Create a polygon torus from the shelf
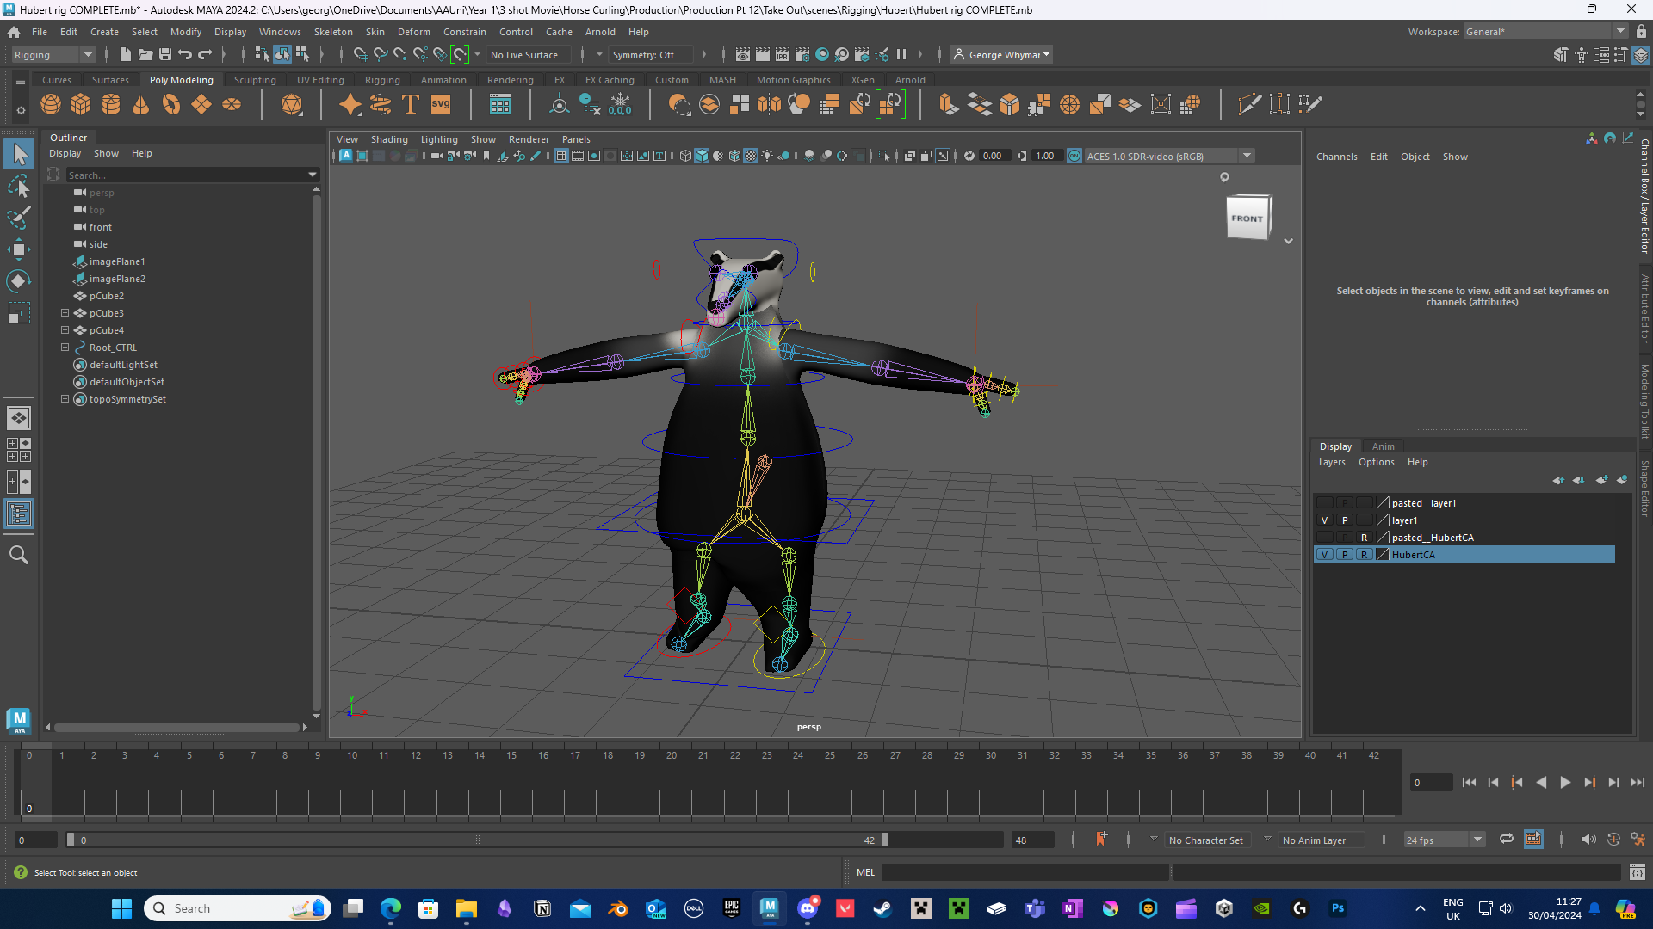The width and height of the screenshot is (1653, 929). [171, 105]
